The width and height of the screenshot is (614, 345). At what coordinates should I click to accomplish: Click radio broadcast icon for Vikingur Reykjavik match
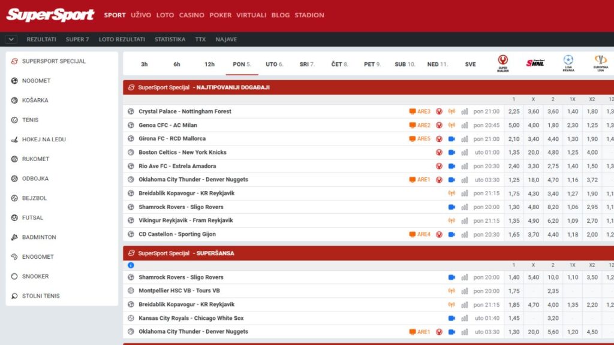[452, 220]
